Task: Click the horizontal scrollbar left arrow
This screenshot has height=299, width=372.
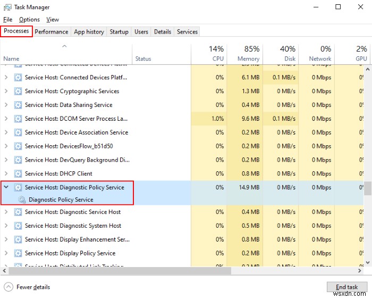Action: pos(4,270)
